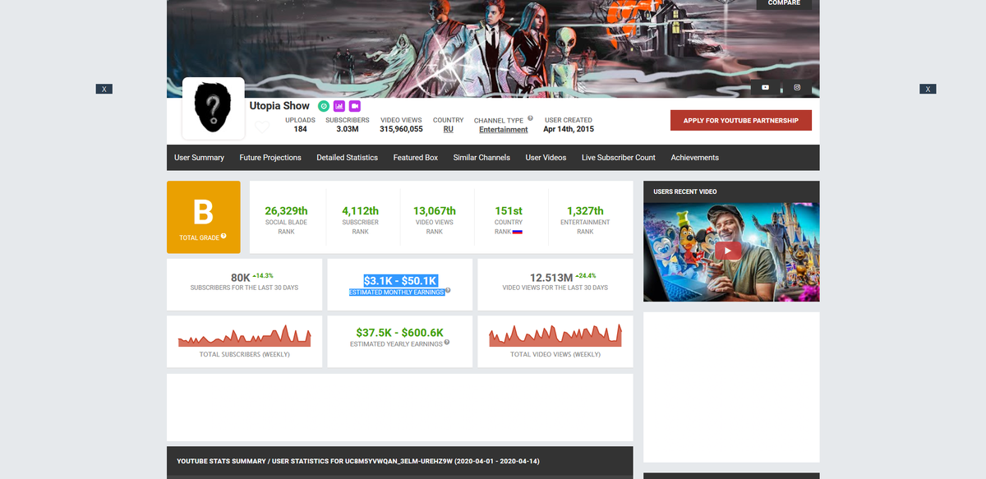
Task: Open the User Summary tab
Action: tap(199, 158)
